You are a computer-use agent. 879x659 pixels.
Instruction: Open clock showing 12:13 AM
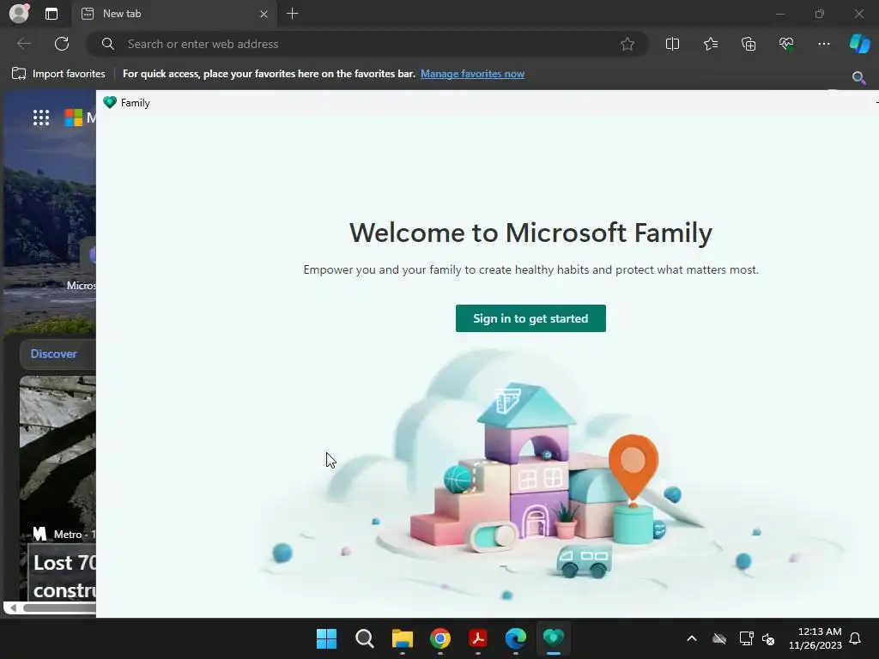(815, 638)
